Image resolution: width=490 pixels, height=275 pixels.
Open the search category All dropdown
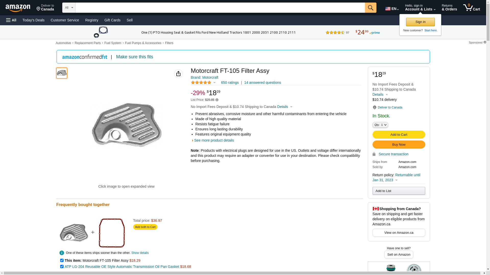pos(69,8)
